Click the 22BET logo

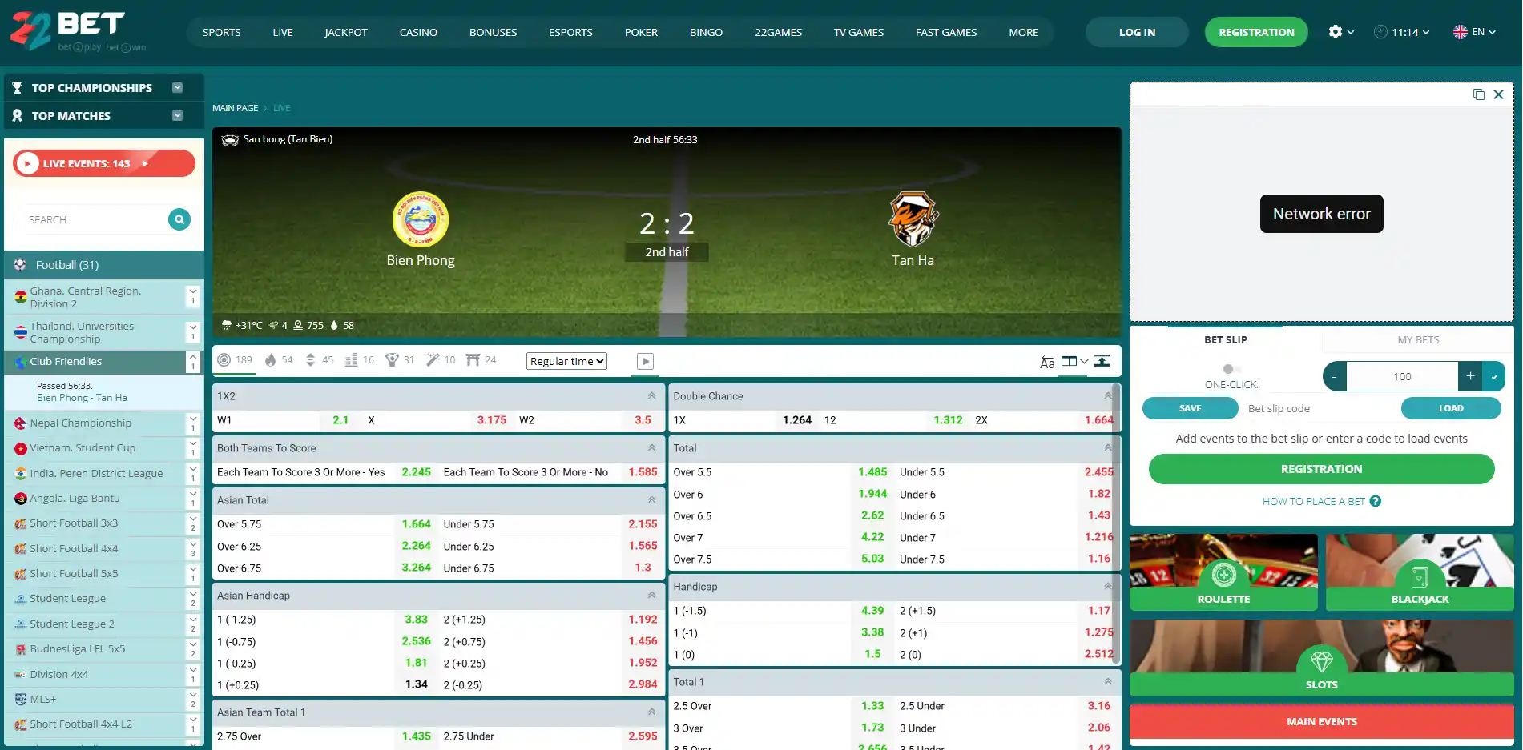click(79, 31)
